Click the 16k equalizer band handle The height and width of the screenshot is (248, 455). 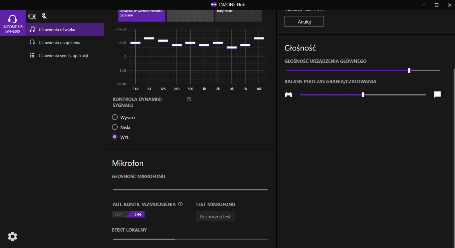pos(259,38)
